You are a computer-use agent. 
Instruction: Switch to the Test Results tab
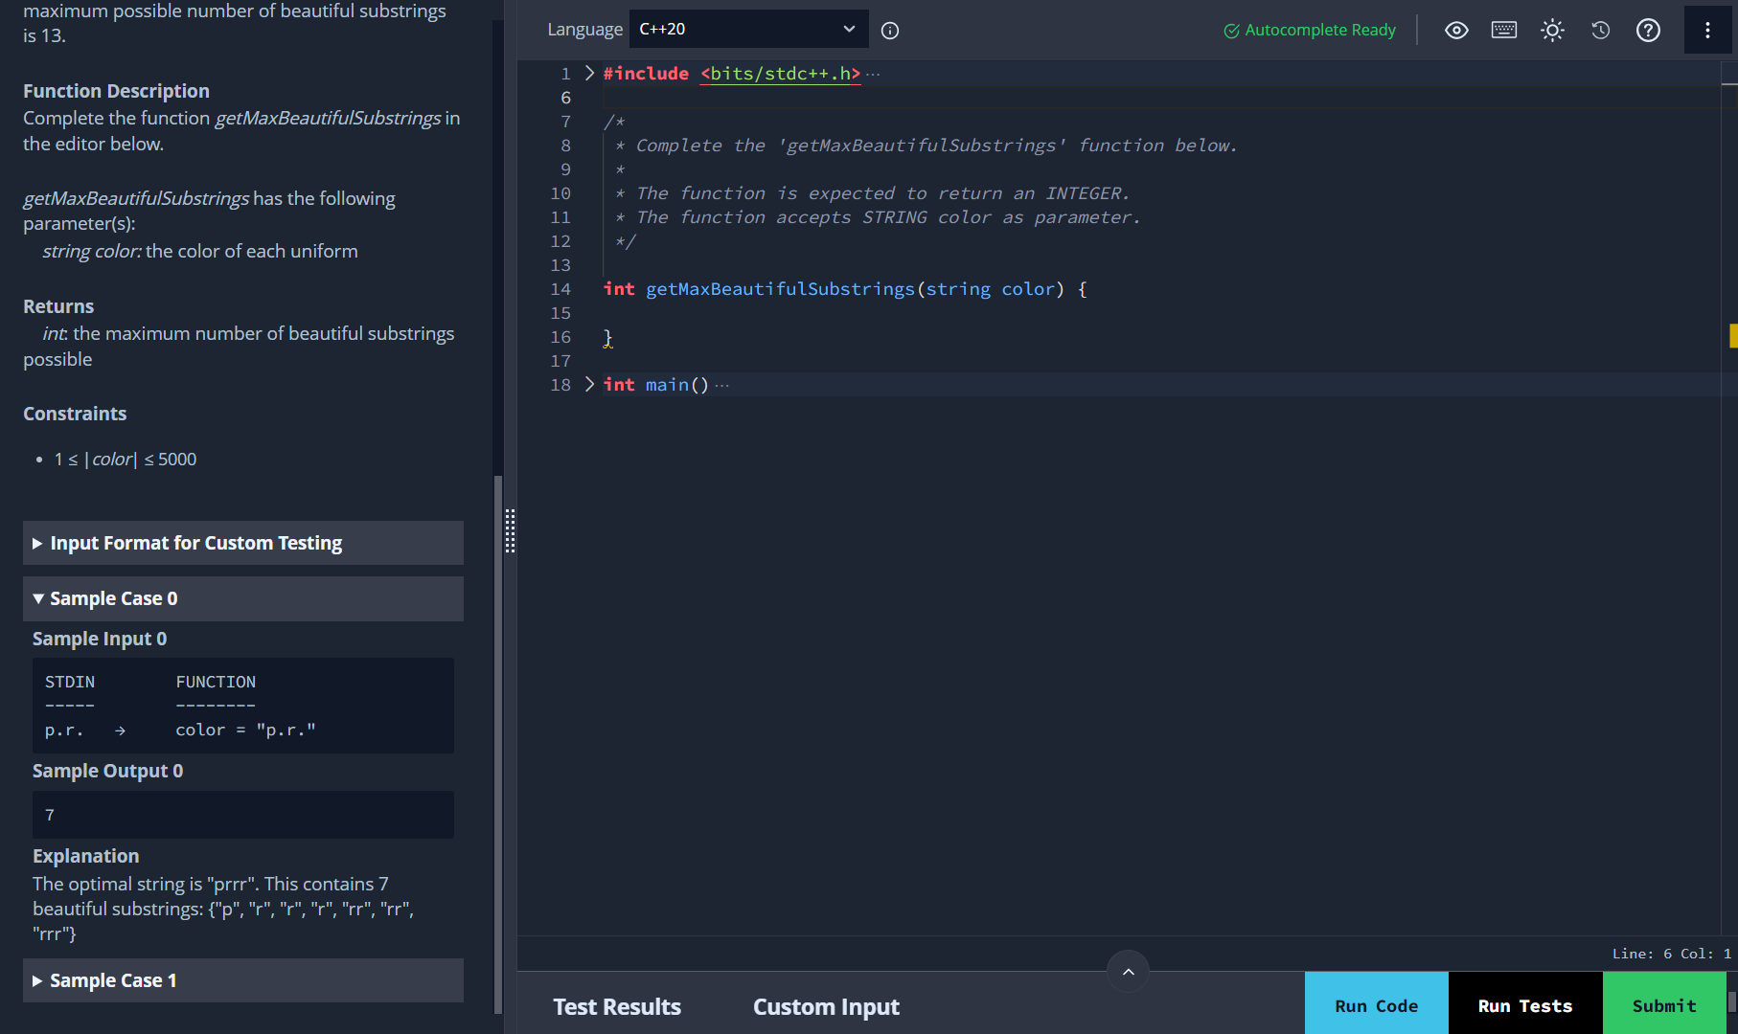617,1006
